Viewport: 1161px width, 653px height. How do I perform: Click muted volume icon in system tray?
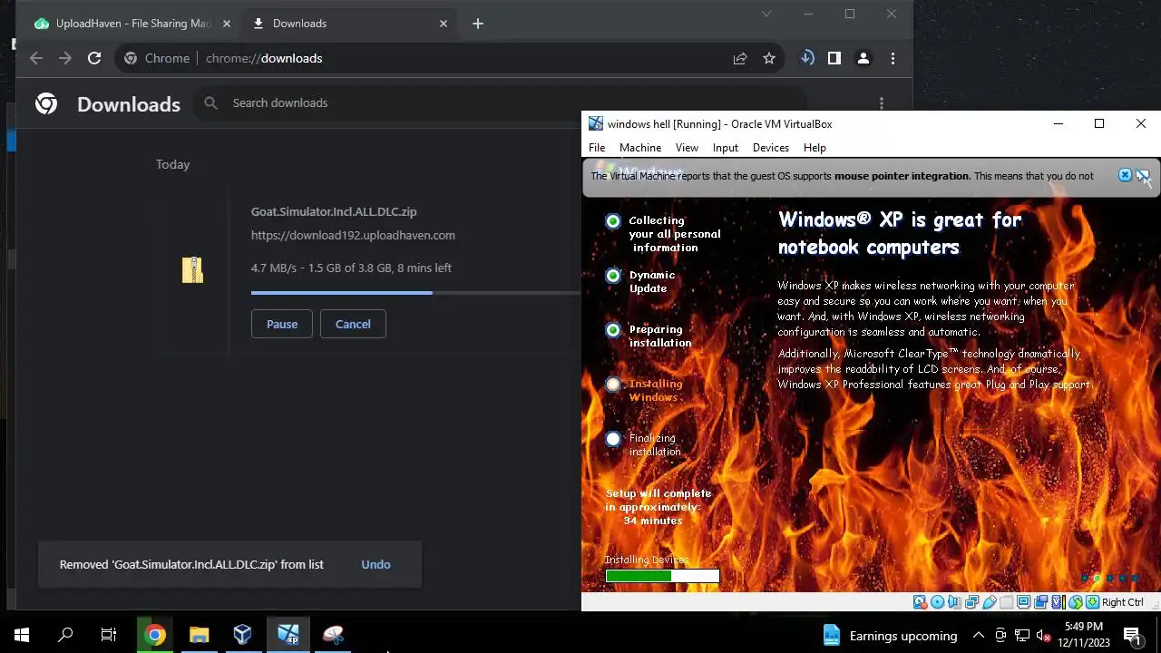pos(1044,635)
